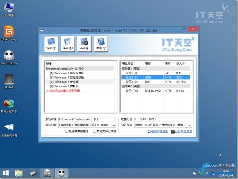Select 驱动器1 (硬盘) row

156,69
